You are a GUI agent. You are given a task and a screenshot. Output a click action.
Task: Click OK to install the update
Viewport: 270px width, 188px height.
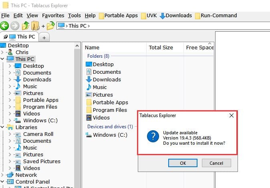[x=183, y=163]
